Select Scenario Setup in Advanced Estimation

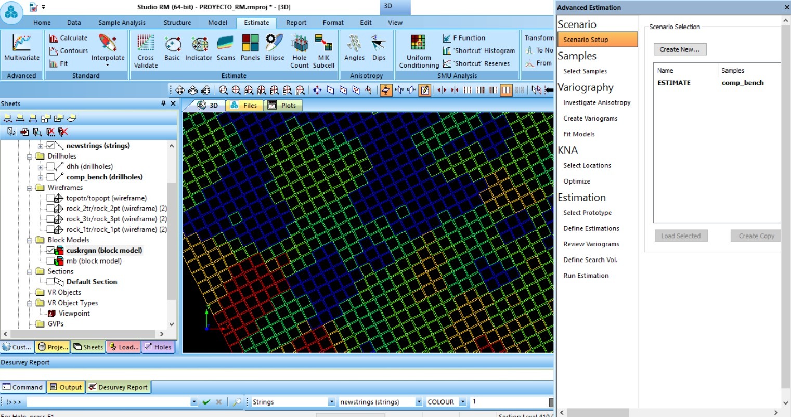tap(598, 40)
